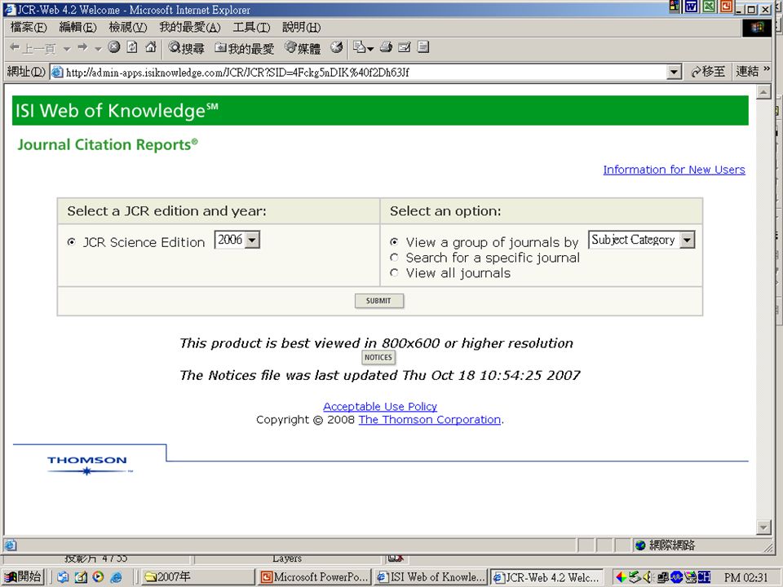Click the Edit page toolbar icon
This screenshot has width=783, height=587.
point(405,47)
